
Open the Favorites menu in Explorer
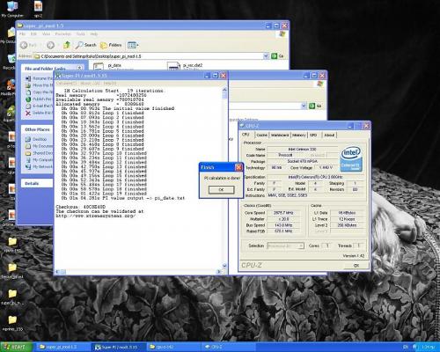[63, 34]
